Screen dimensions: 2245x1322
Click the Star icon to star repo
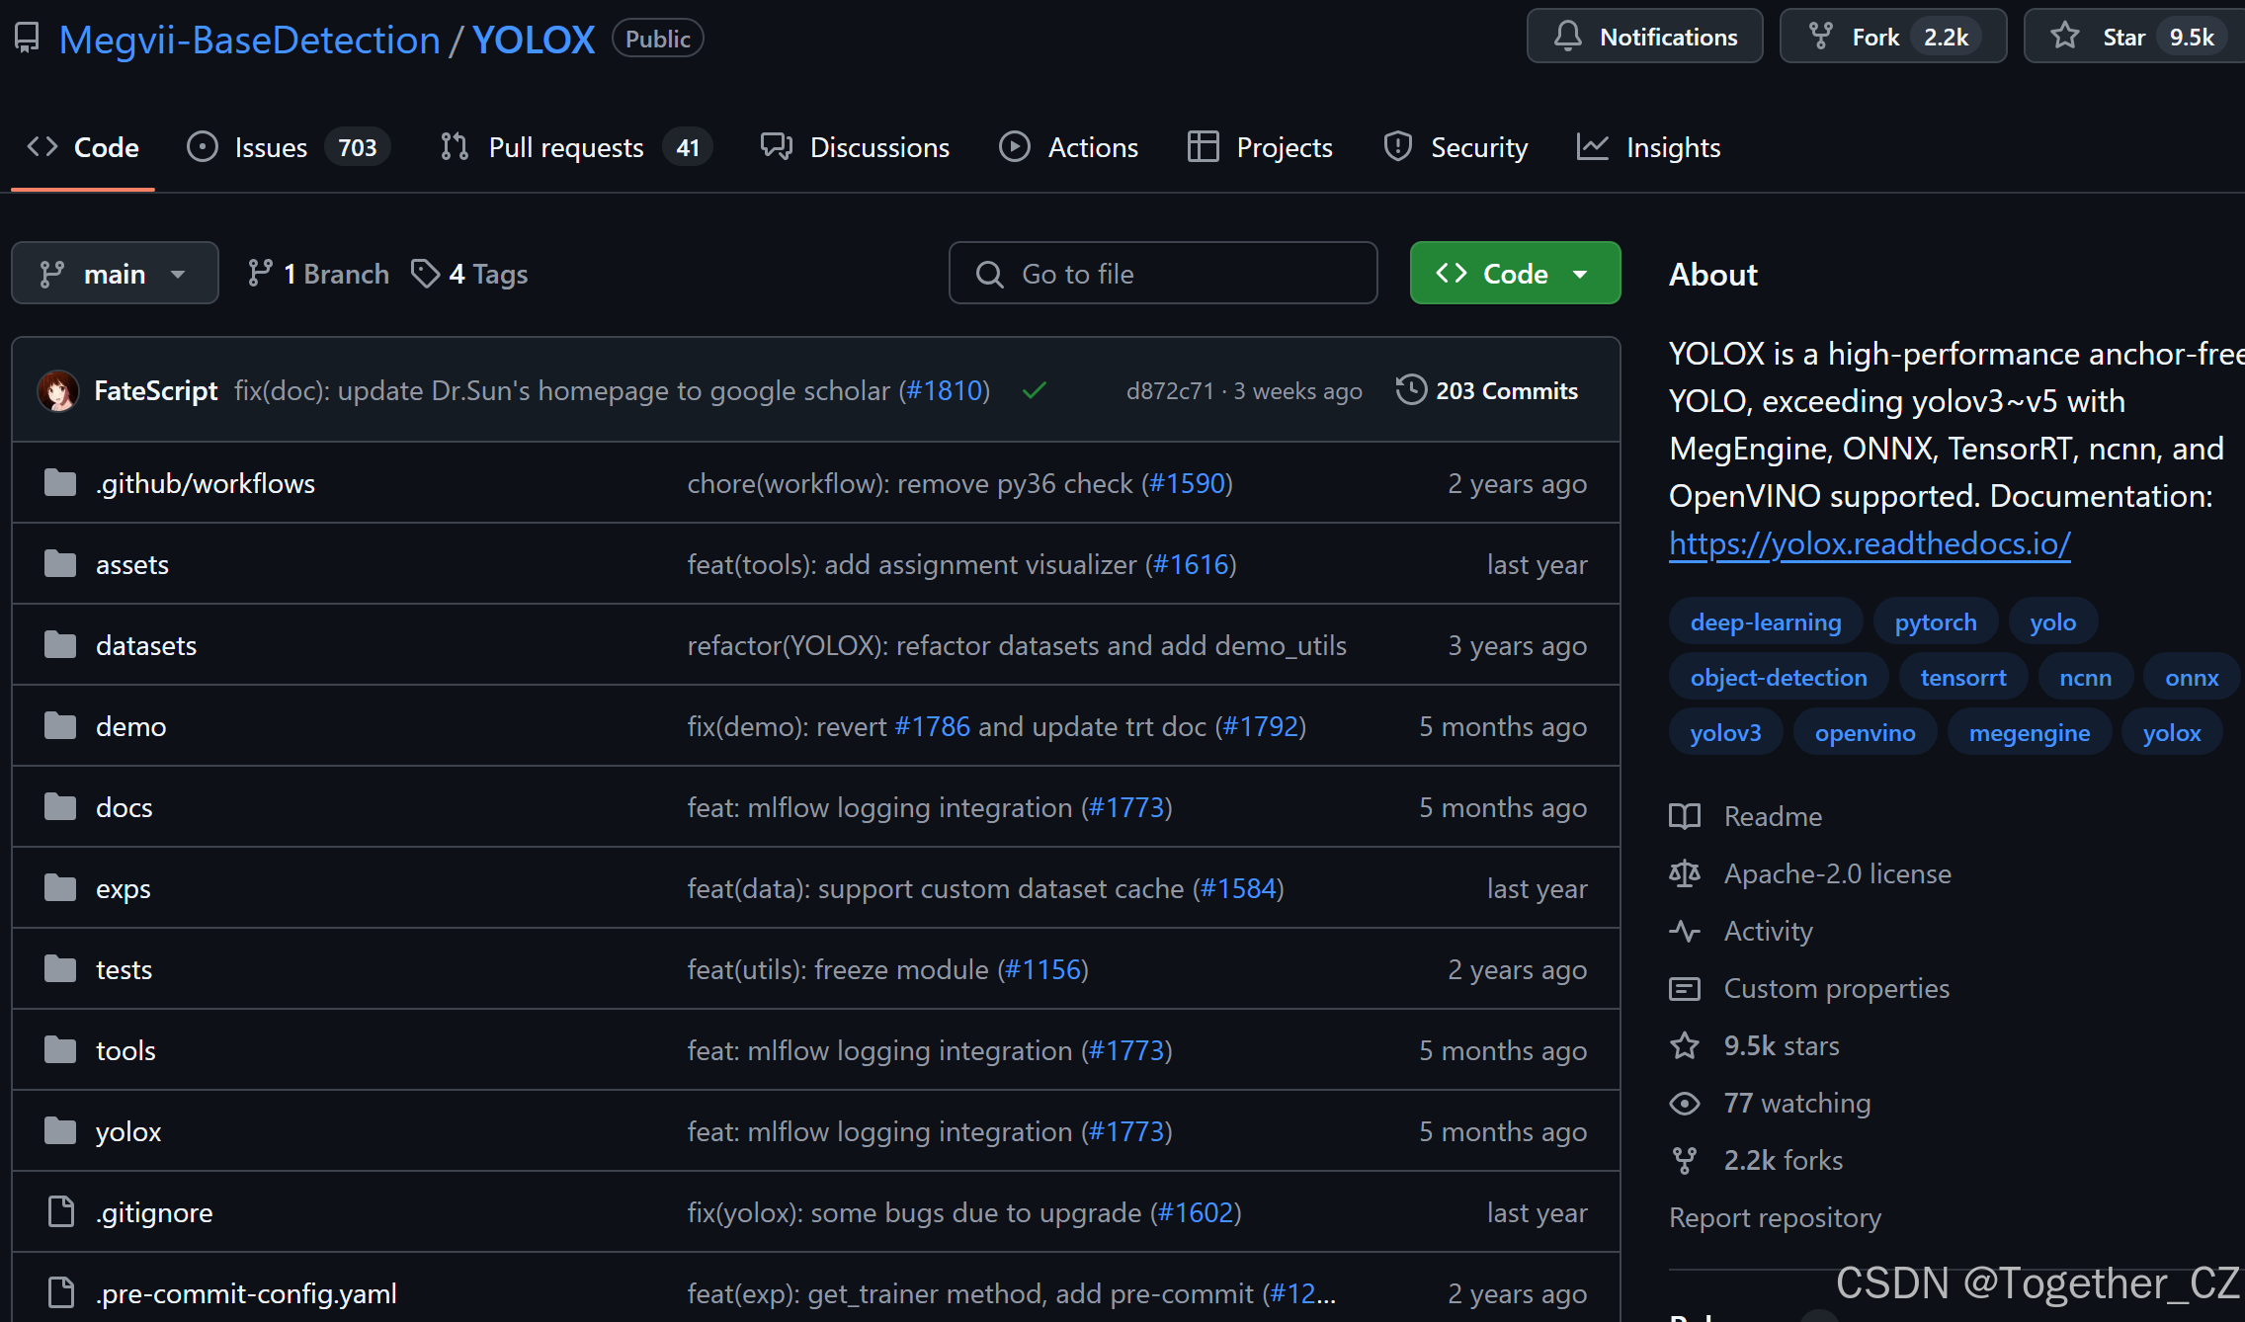pyautogui.click(x=2065, y=37)
